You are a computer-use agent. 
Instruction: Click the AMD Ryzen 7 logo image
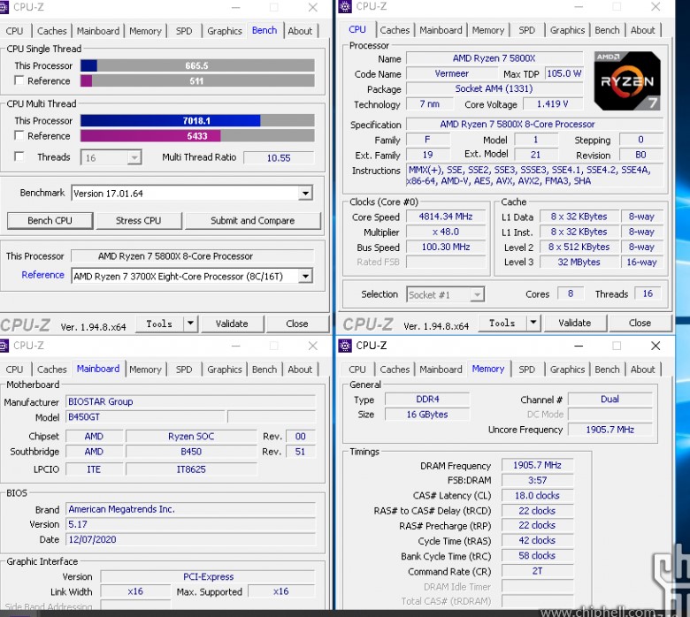(x=627, y=81)
